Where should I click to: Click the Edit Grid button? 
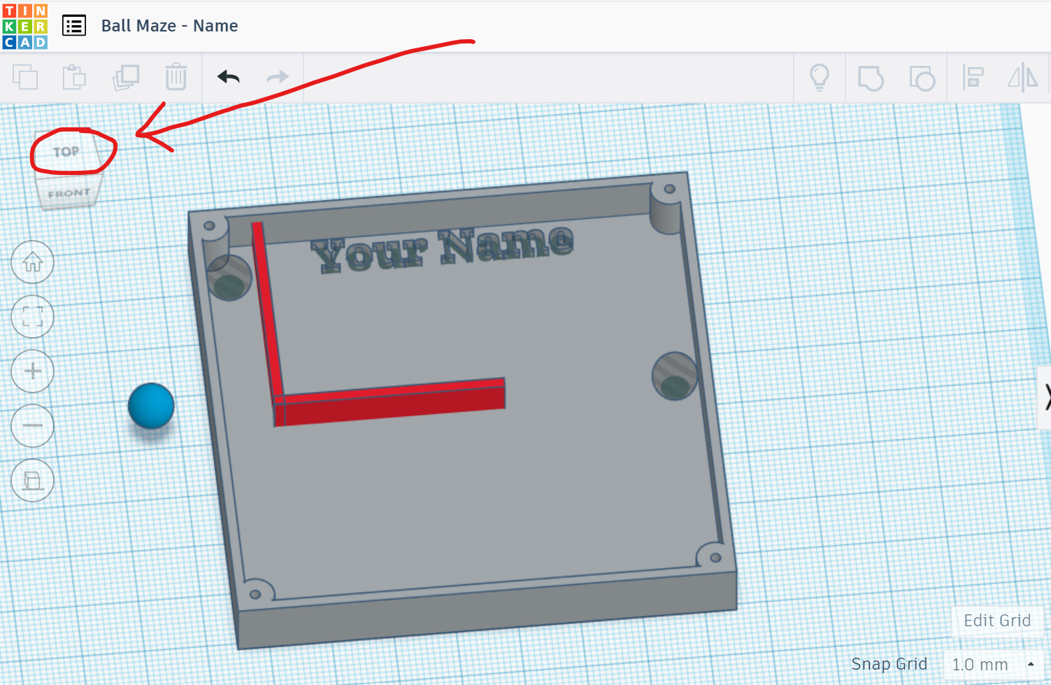tap(996, 621)
